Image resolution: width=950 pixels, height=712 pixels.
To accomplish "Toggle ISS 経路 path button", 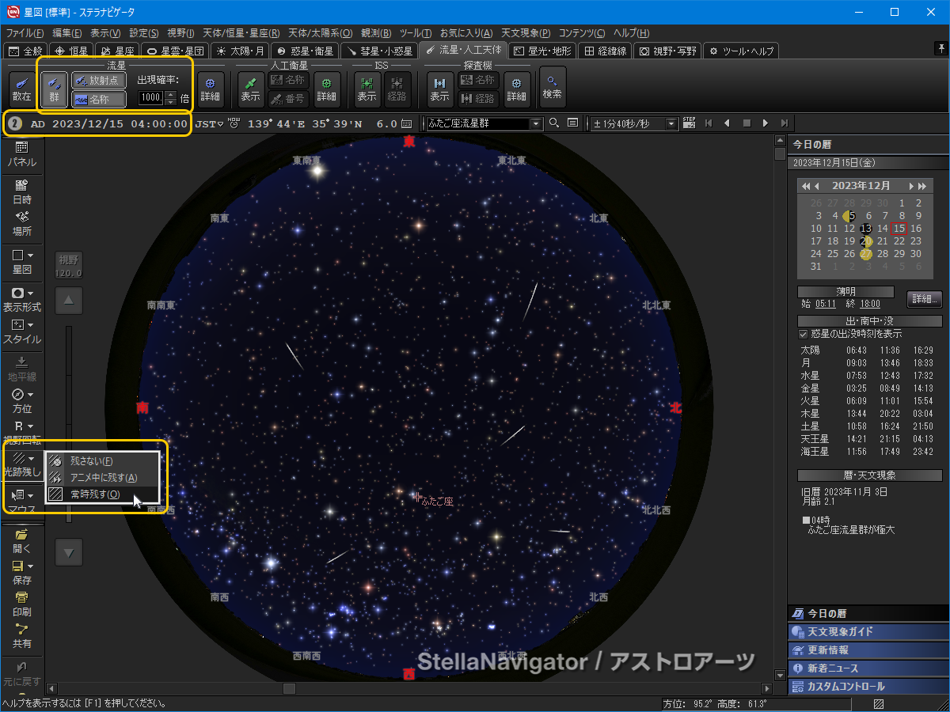I will [x=397, y=88].
